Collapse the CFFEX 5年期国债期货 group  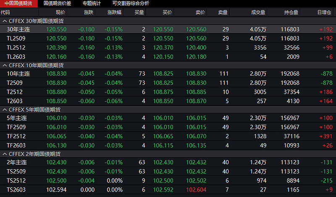pos(5,110)
